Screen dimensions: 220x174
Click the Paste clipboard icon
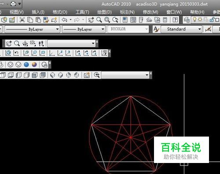tap(38, 20)
